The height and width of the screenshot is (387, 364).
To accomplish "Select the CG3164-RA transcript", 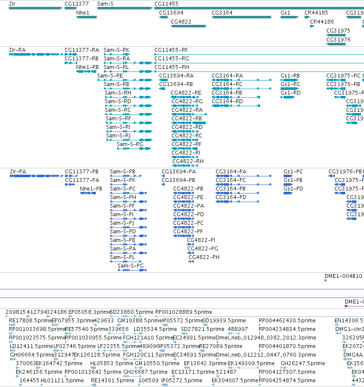I will click(x=241, y=80).
